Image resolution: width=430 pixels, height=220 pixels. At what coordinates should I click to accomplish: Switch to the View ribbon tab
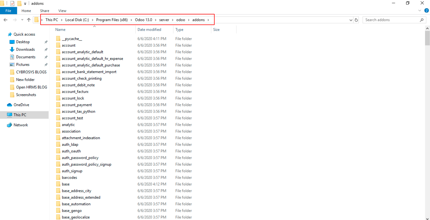click(x=62, y=11)
